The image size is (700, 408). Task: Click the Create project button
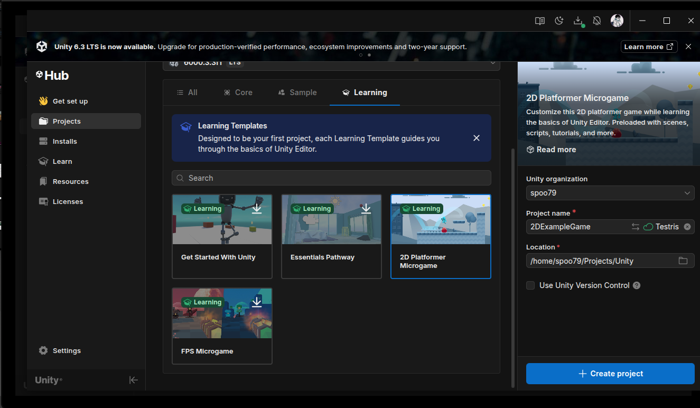coord(610,374)
